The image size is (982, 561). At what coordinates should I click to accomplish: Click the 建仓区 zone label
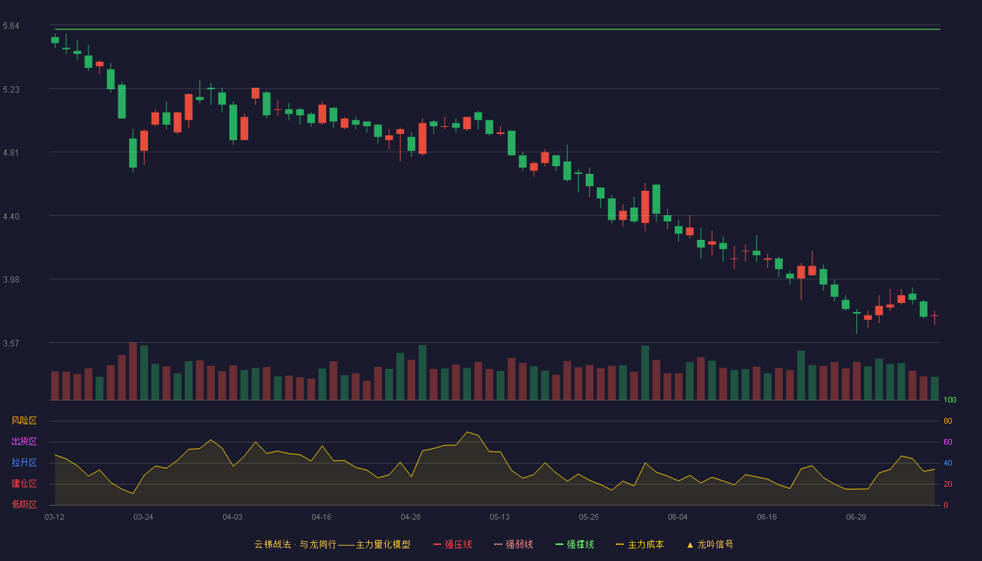(24, 484)
